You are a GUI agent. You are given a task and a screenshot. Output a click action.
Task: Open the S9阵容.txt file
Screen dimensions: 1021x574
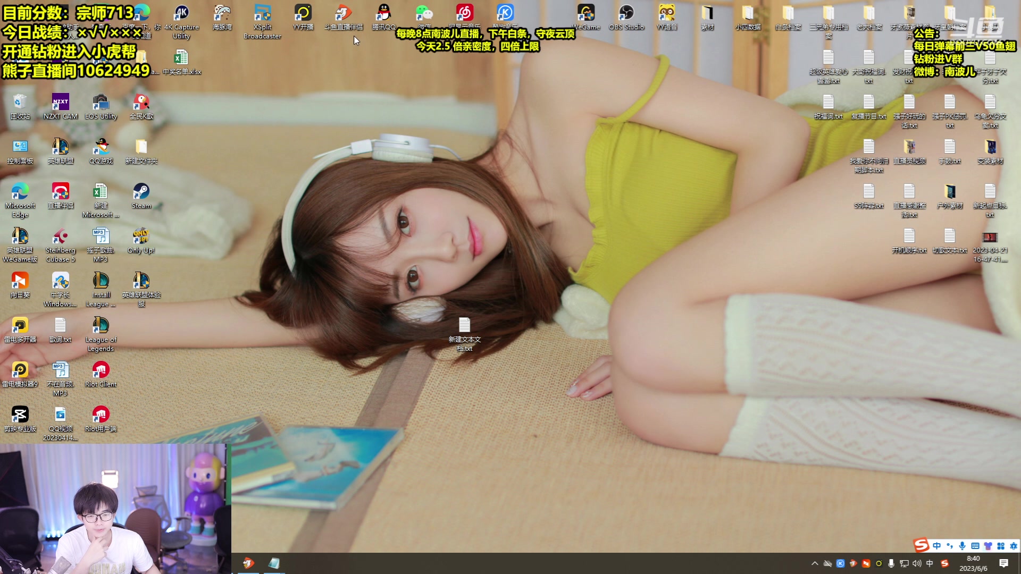pos(869,196)
